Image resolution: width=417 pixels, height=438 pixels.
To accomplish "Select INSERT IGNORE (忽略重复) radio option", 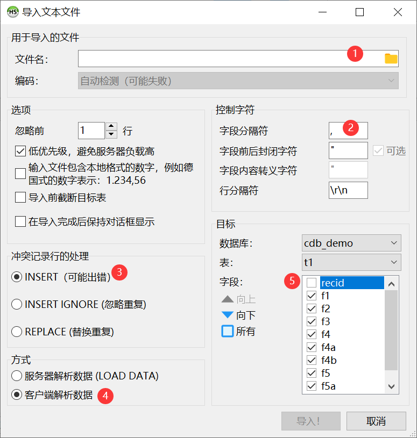I will tap(17, 304).
